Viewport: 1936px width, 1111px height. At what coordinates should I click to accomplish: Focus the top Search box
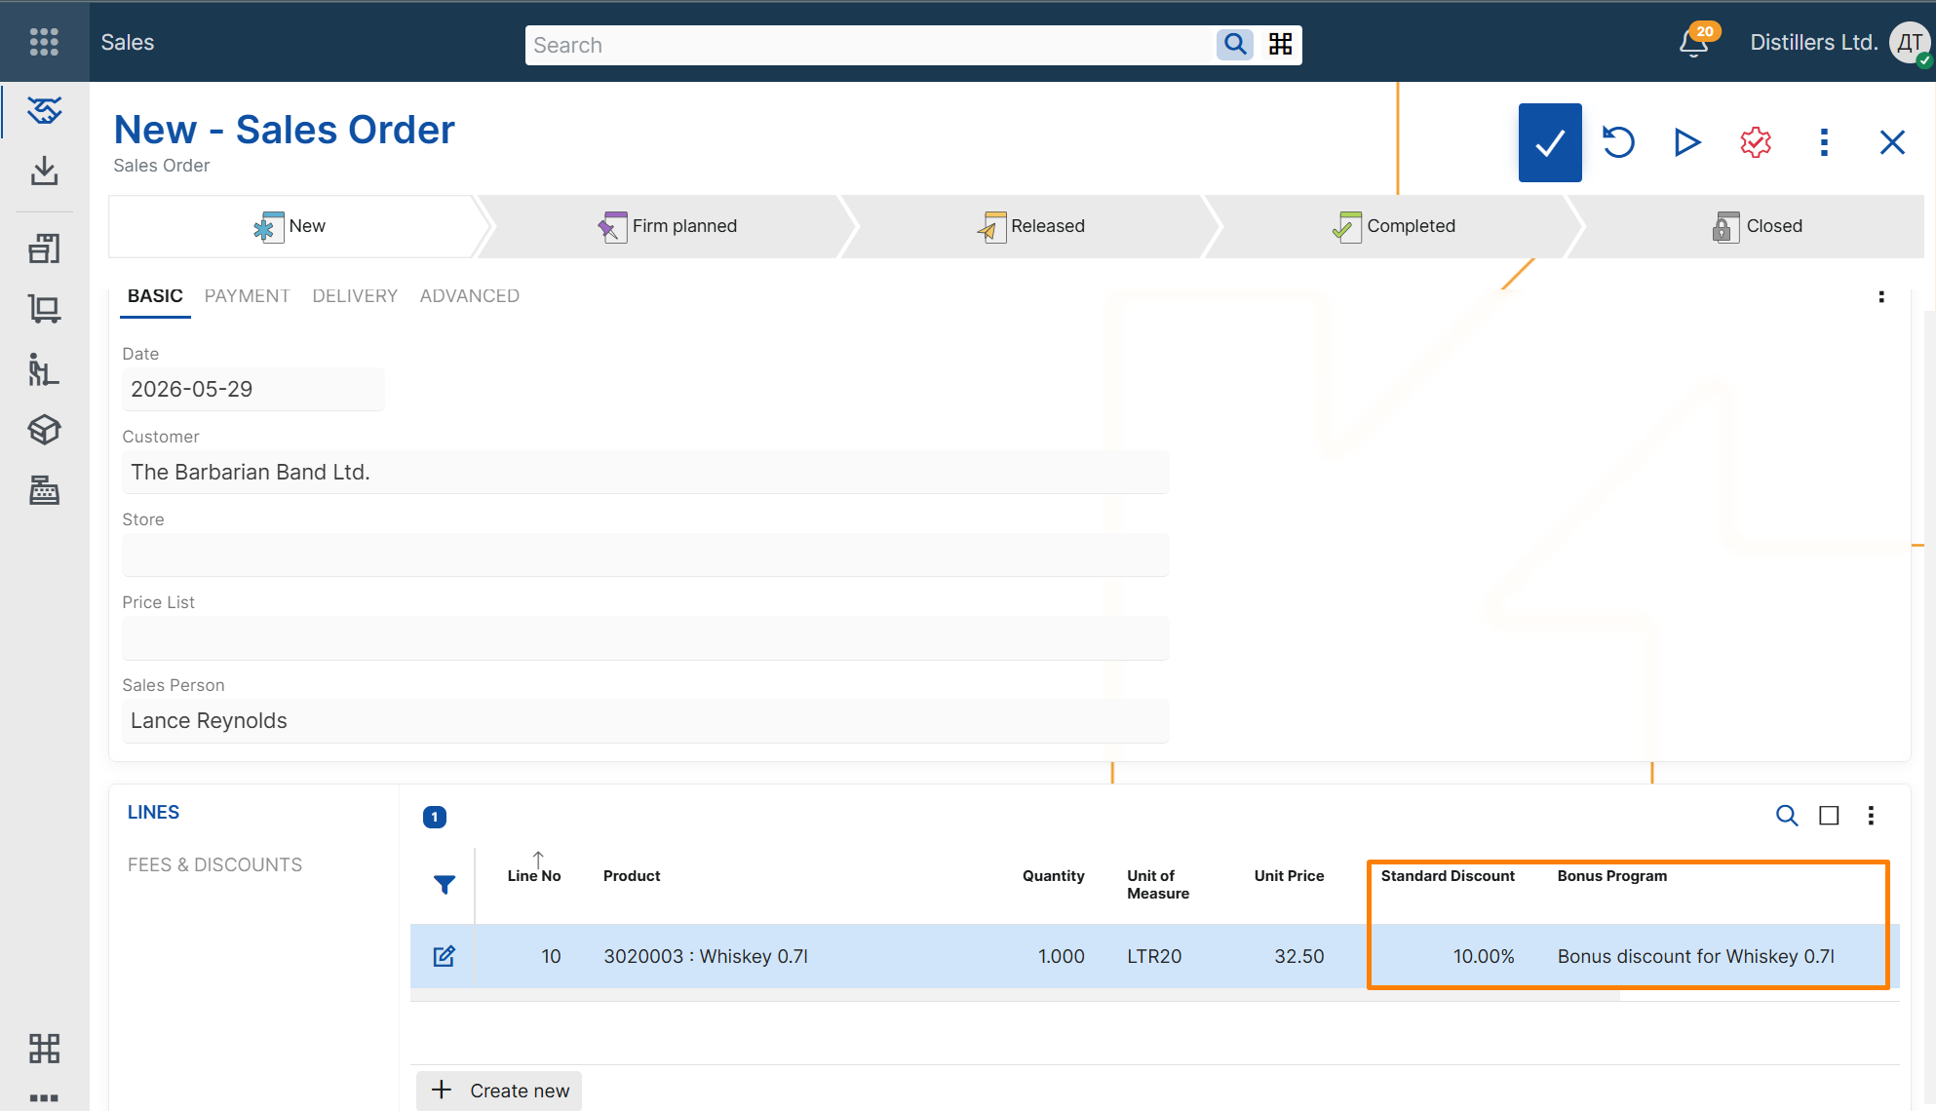click(870, 46)
